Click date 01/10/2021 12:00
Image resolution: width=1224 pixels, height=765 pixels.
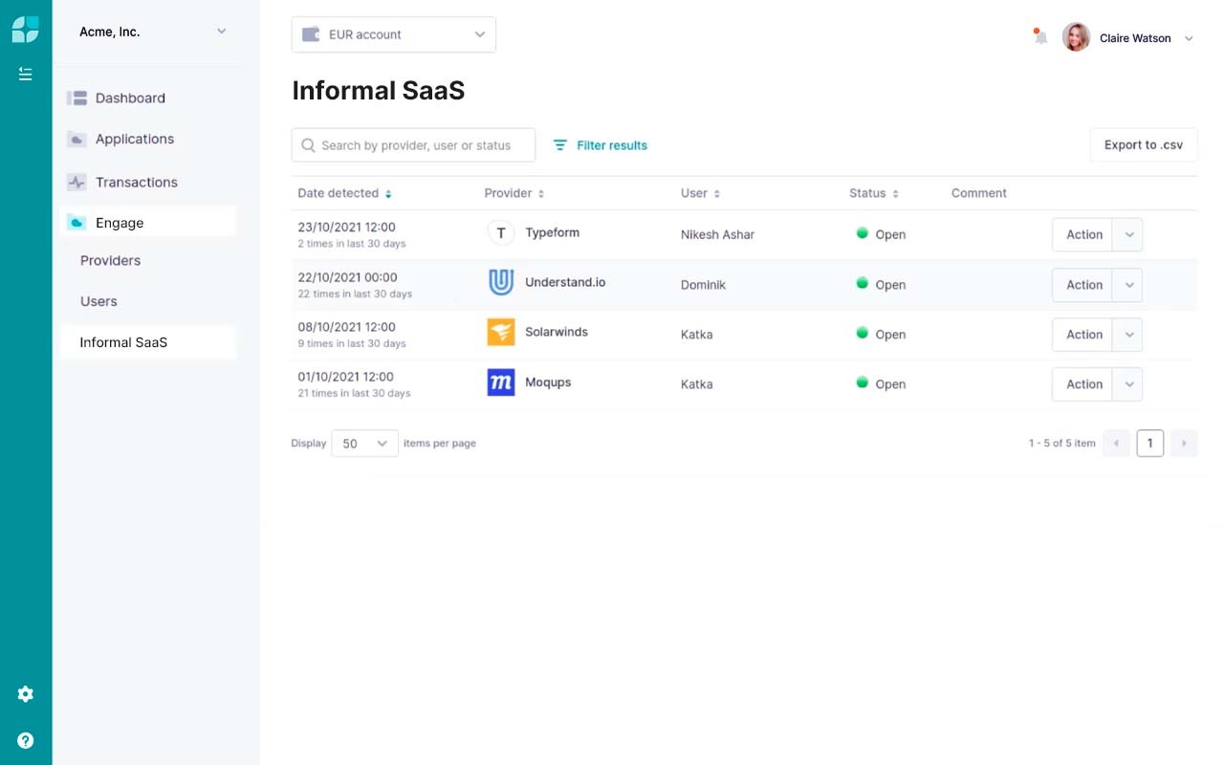[345, 377]
